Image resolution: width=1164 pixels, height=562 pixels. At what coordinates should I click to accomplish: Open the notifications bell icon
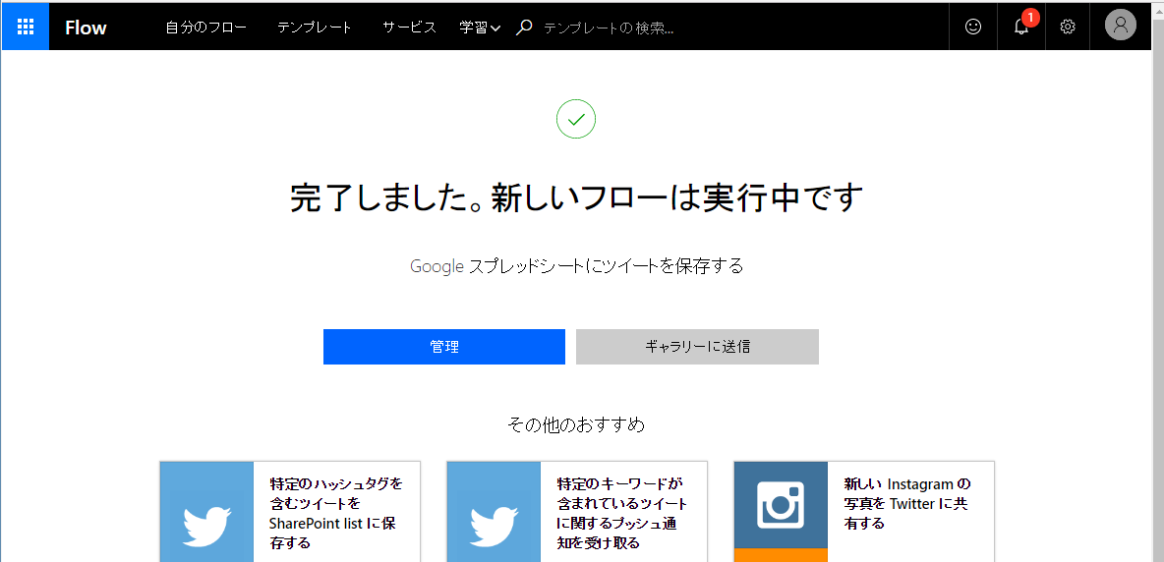click(1021, 27)
